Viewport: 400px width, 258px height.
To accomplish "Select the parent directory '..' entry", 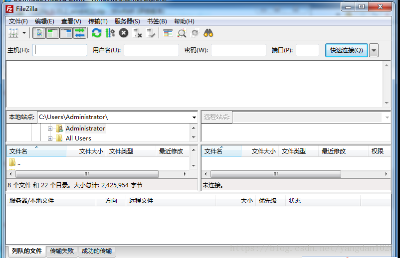I will 15,162.
